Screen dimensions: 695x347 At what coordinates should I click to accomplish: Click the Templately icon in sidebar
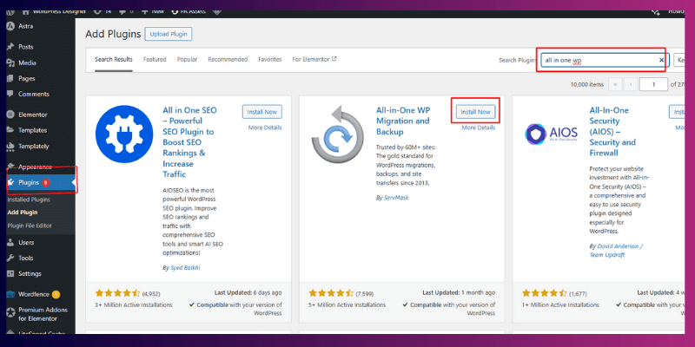point(10,147)
